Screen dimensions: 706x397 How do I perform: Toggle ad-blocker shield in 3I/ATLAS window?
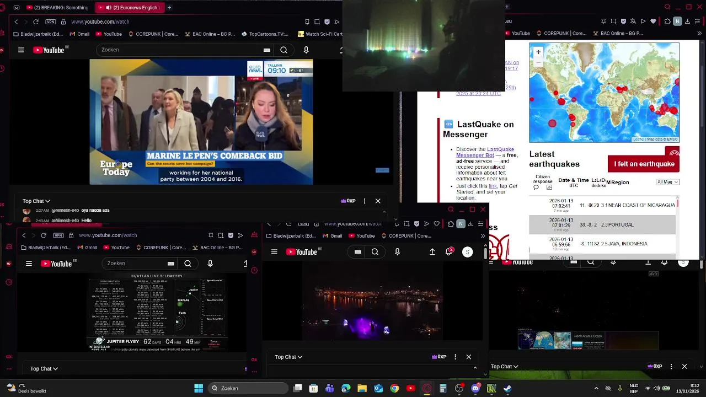231,235
